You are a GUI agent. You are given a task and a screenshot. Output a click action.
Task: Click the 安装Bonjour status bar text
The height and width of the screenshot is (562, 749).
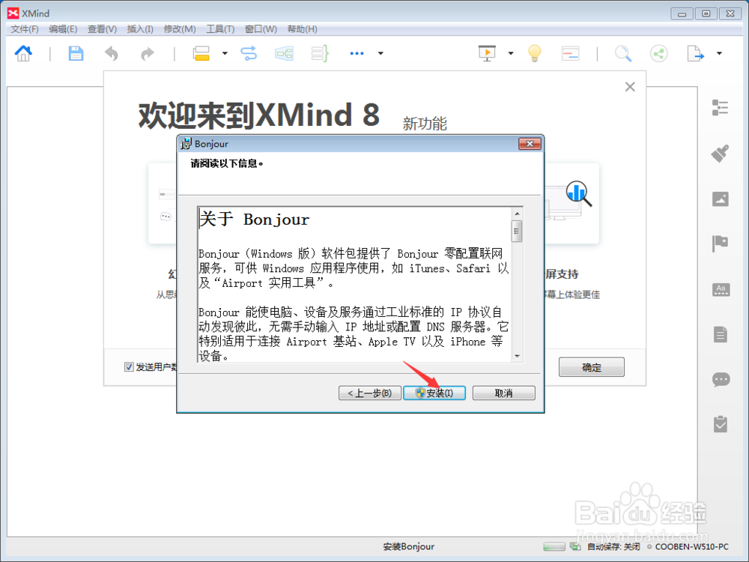coord(408,546)
